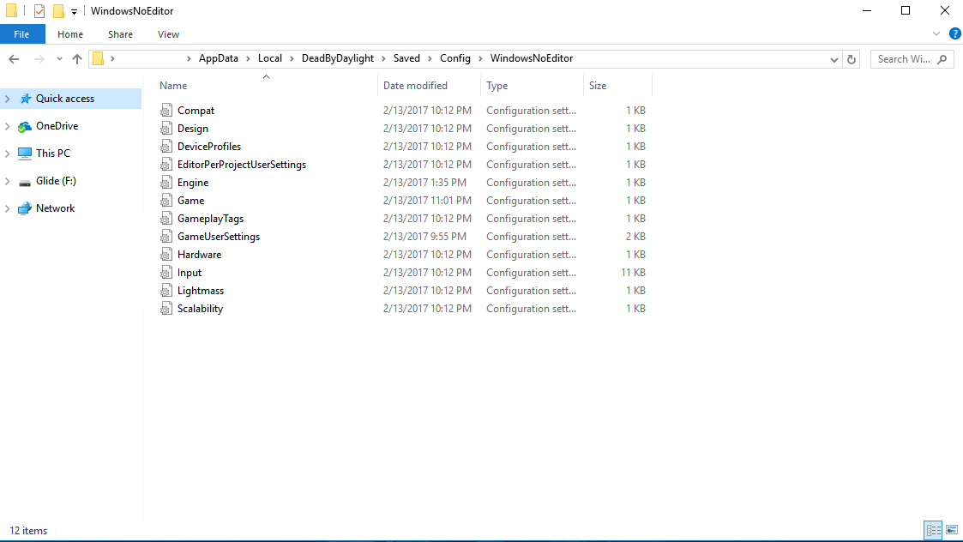Image resolution: width=963 pixels, height=542 pixels.
Task: Click New Folder icon in title bar
Action: [x=58, y=11]
